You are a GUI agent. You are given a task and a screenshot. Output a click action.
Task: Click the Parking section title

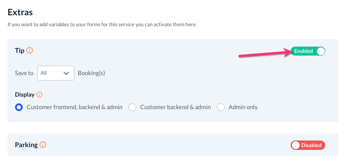[26, 145]
